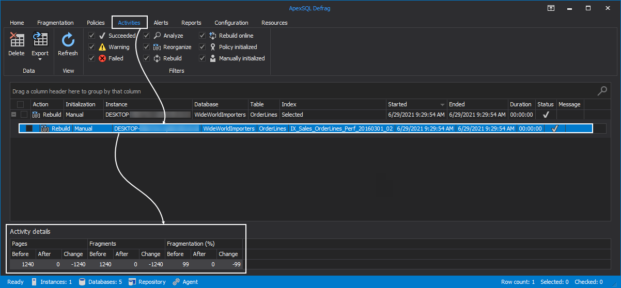
Task: Click the Fragmentation Before value 99
Action: click(185, 264)
